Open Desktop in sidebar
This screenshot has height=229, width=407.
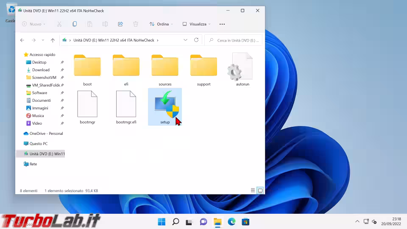point(36,62)
